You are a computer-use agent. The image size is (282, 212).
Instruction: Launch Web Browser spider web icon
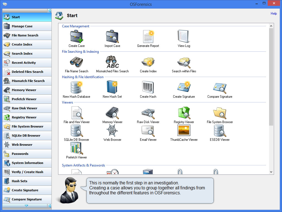(x=112, y=131)
